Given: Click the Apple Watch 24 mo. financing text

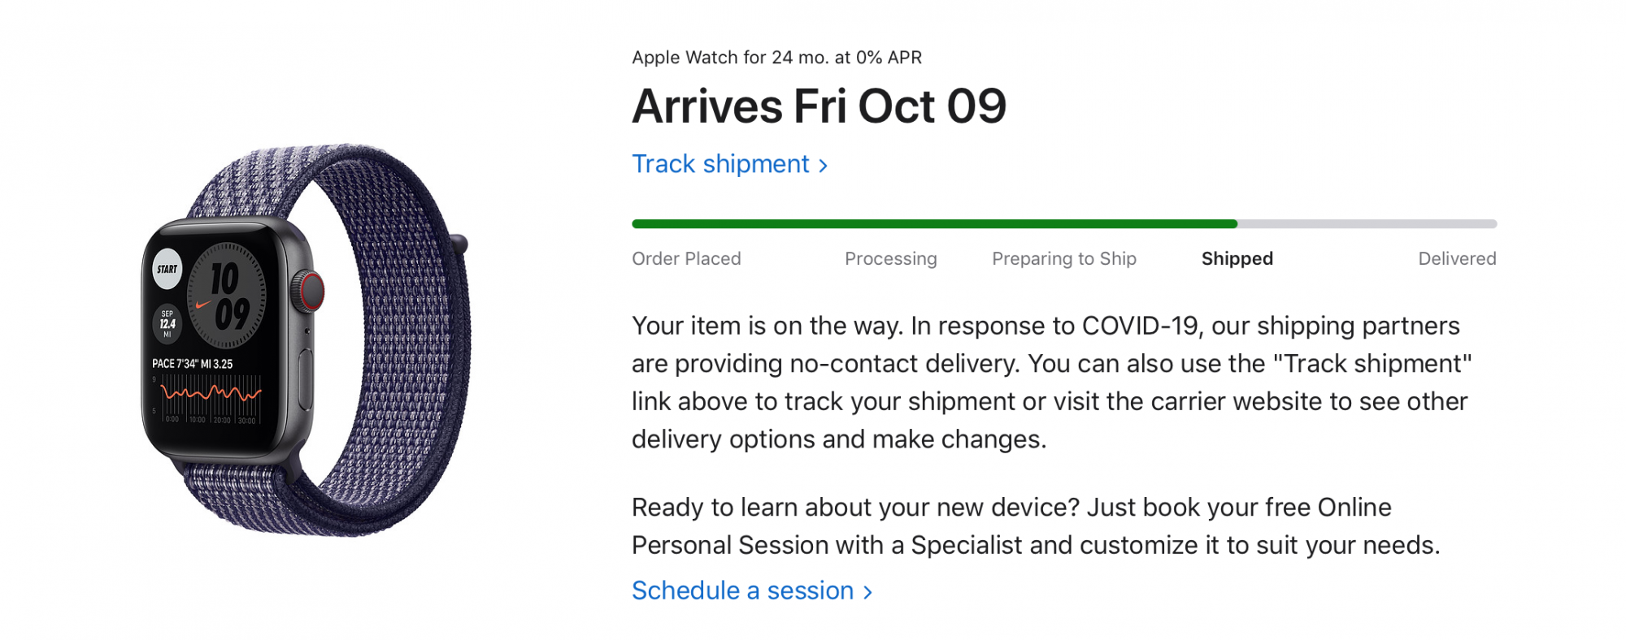Looking at the screenshot, I should point(776,58).
